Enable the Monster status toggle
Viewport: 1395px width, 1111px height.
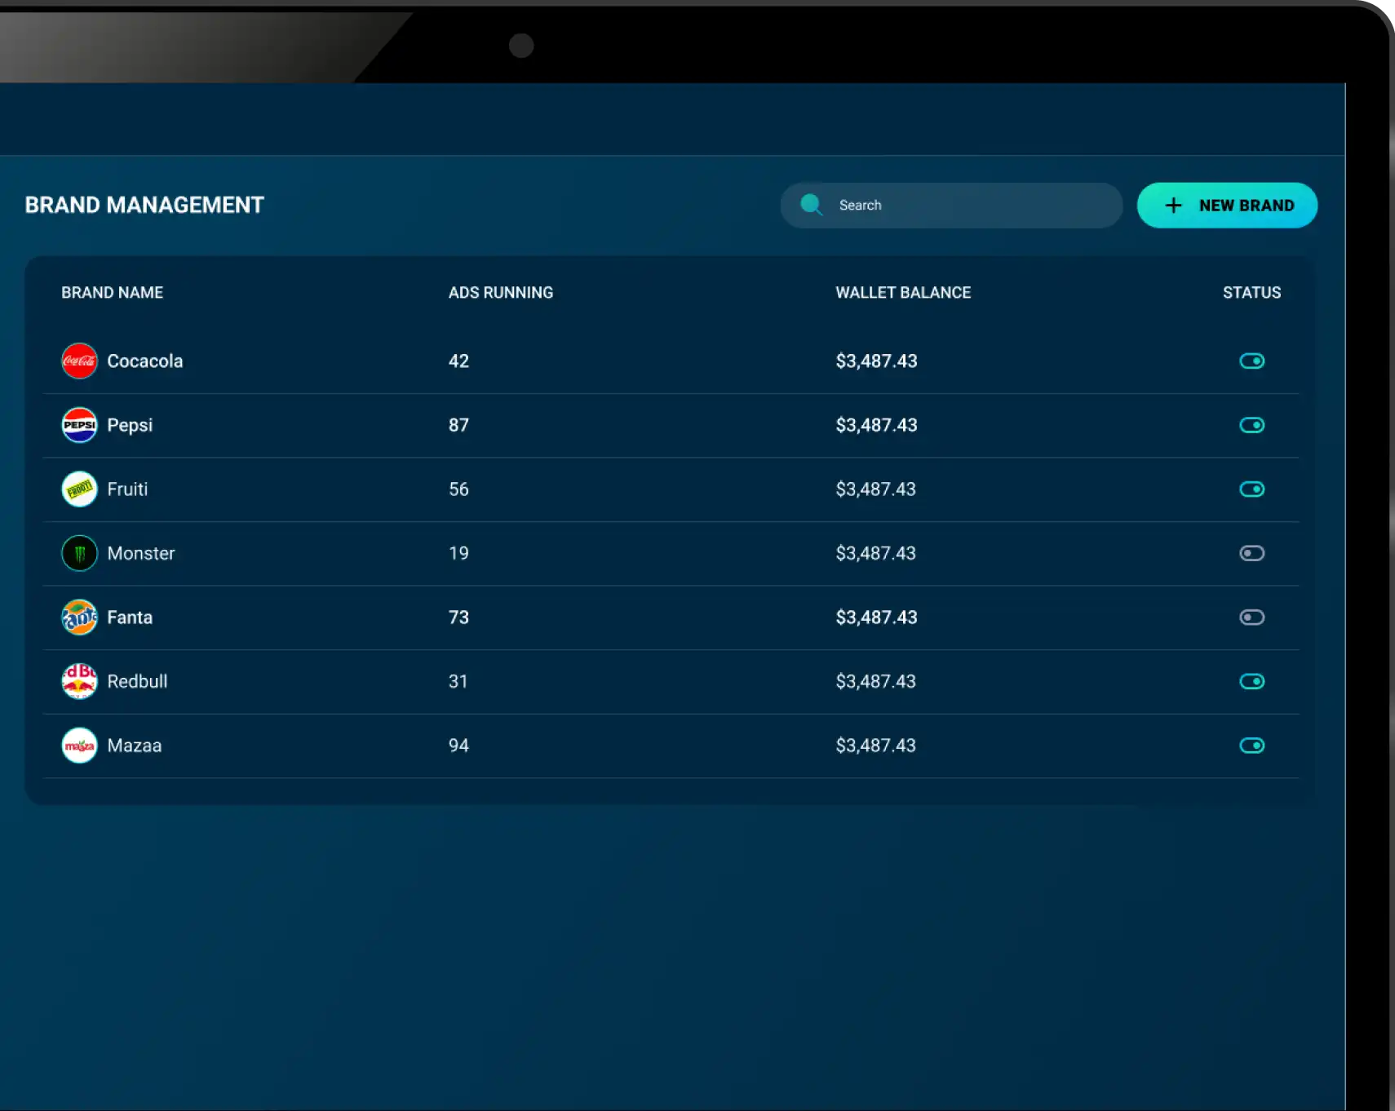click(1251, 553)
